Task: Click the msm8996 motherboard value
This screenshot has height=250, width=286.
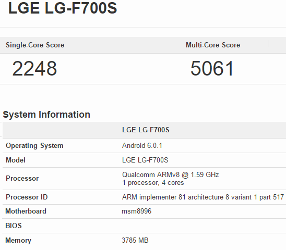Action: [x=137, y=211]
